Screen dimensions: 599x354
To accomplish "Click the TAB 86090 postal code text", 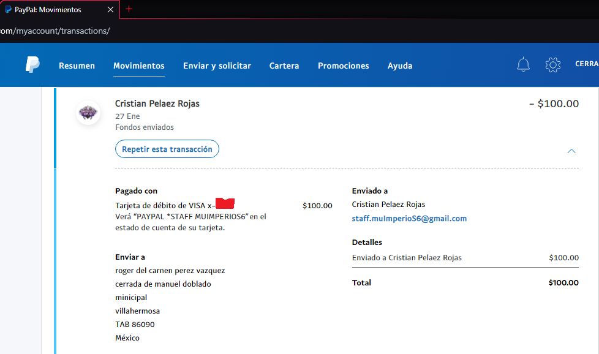I will [x=135, y=324].
